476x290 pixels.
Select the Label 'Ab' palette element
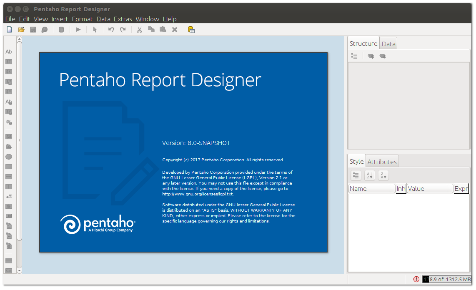tap(9, 52)
